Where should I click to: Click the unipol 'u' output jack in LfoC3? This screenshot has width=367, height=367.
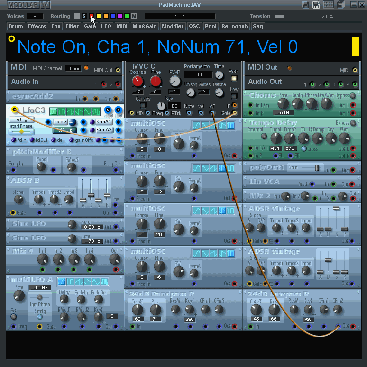click(108, 110)
